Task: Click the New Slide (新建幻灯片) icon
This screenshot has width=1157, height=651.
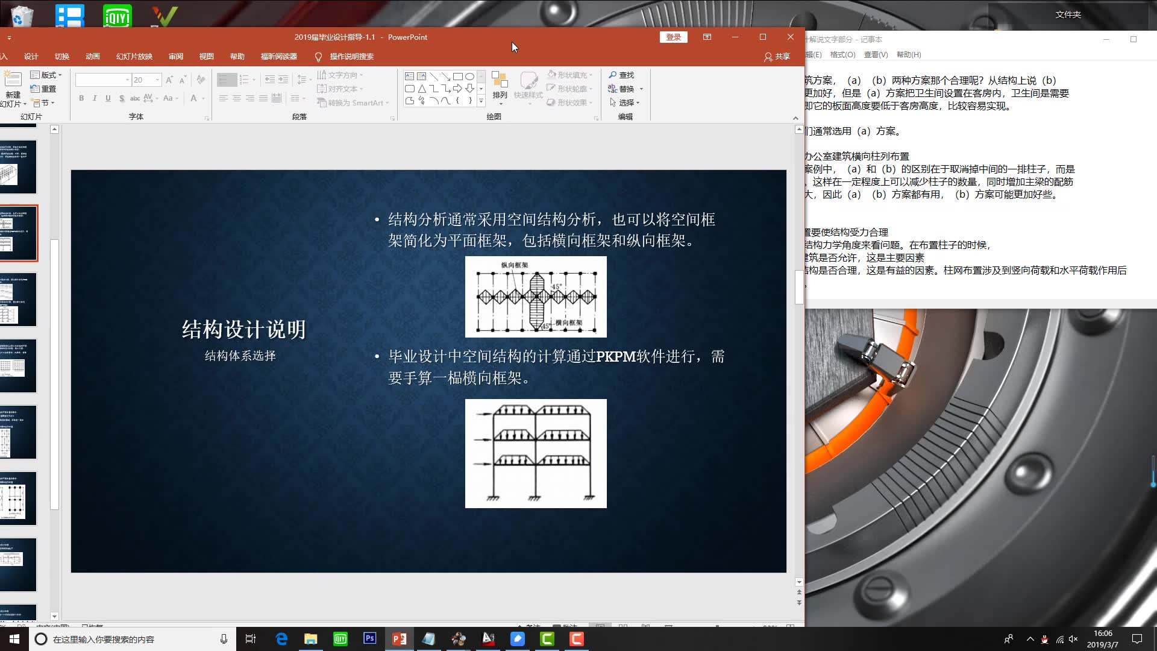Action: pyautogui.click(x=13, y=80)
